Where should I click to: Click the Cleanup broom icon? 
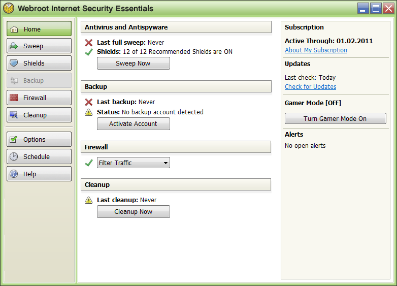click(x=14, y=115)
